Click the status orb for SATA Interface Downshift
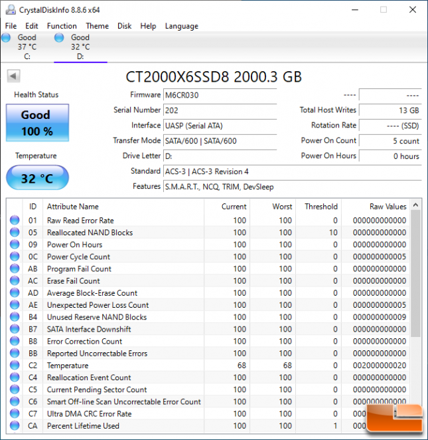Screen dimensions: 428x440 [x=15, y=329]
